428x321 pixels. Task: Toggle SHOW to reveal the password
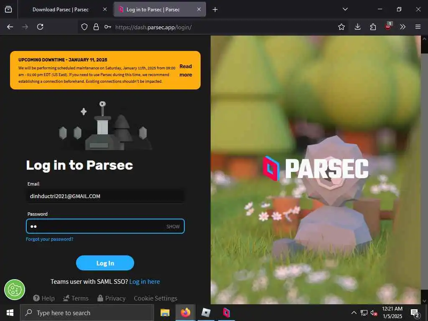click(x=173, y=227)
